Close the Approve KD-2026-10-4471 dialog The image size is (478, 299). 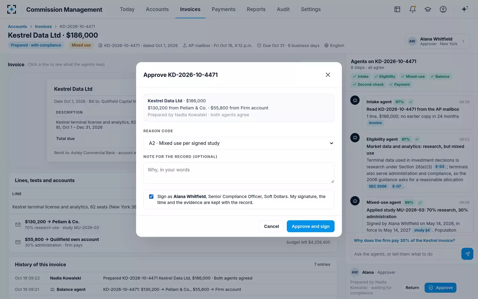click(x=328, y=75)
